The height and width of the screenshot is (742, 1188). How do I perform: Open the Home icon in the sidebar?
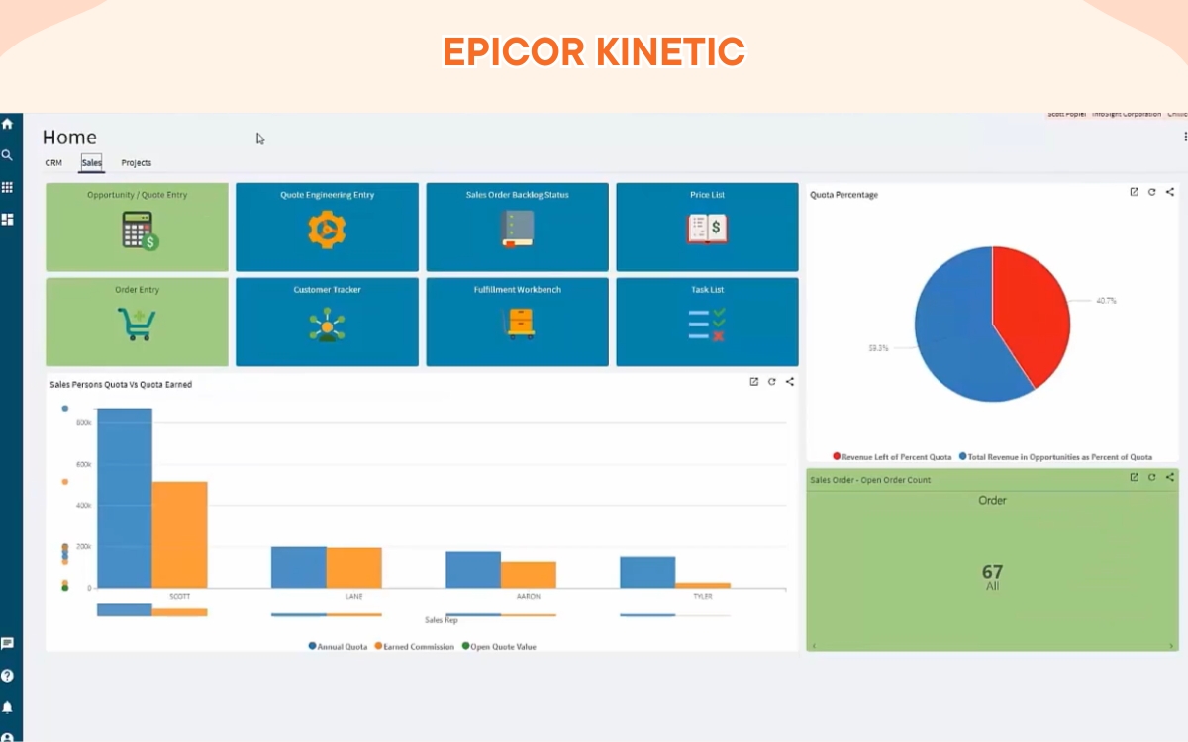coord(7,124)
